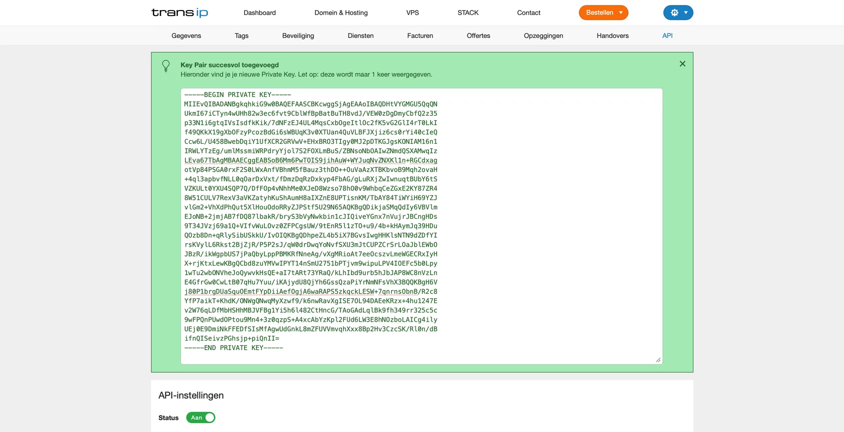Click the 'Key Pair succesvol toegevoegd' heading
The image size is (844, 432).
click(x=229, y=65)
